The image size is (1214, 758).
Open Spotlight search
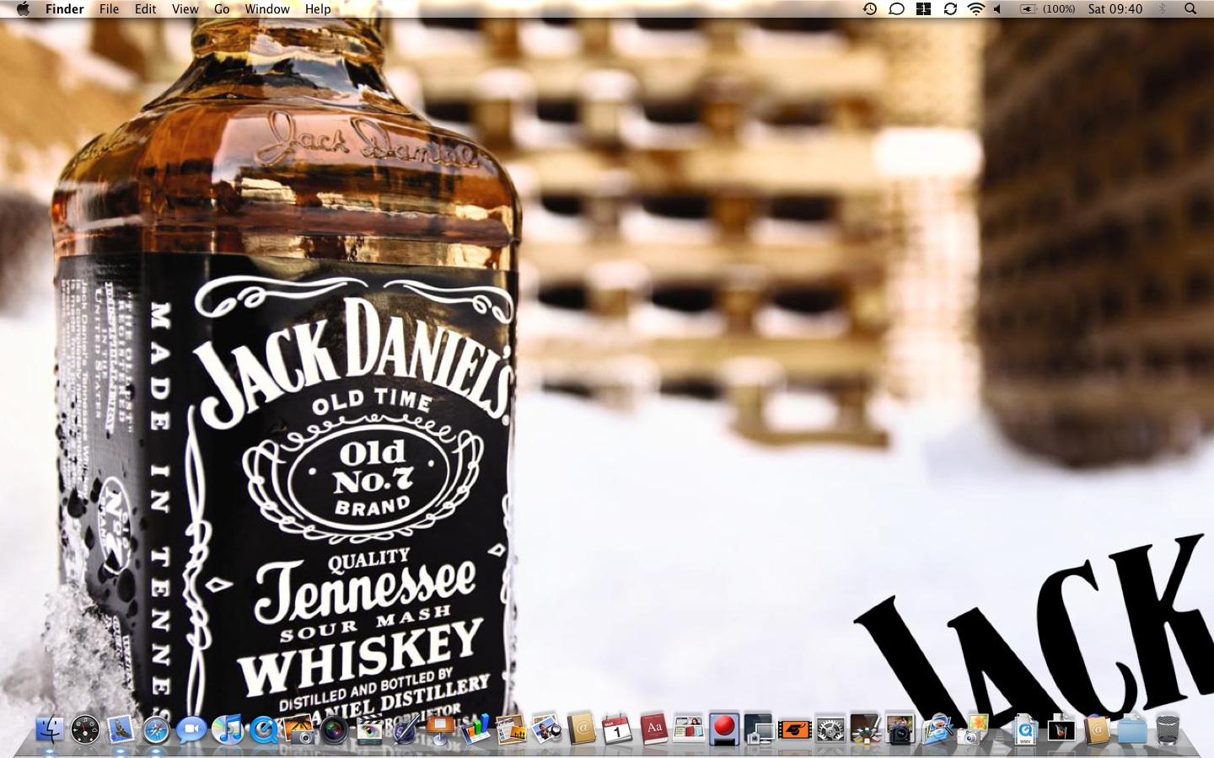click(1190, 9)
